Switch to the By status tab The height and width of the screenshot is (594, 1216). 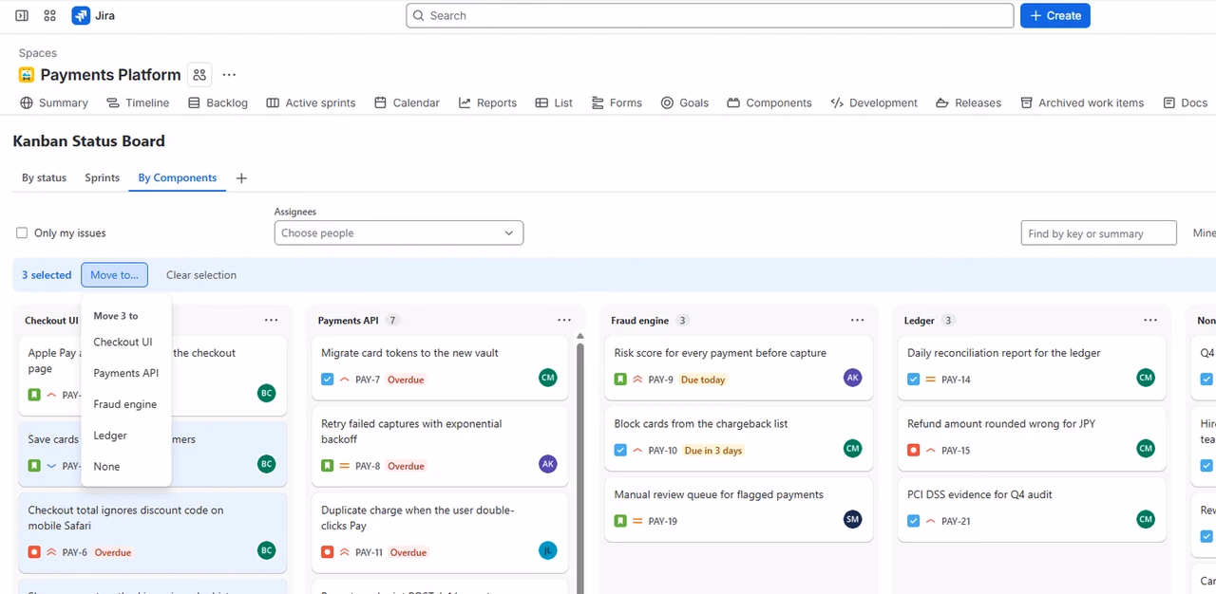pos(44,178)
